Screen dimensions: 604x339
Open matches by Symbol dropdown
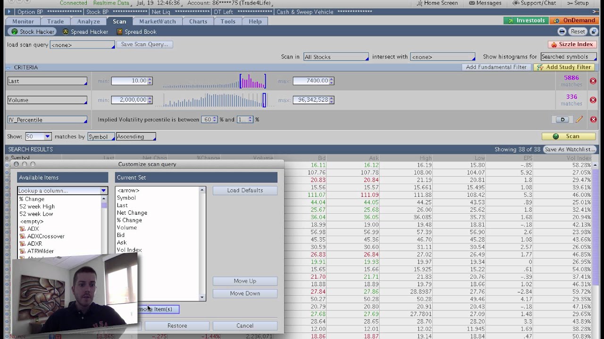pyautogui.click(x=101, y=137)
